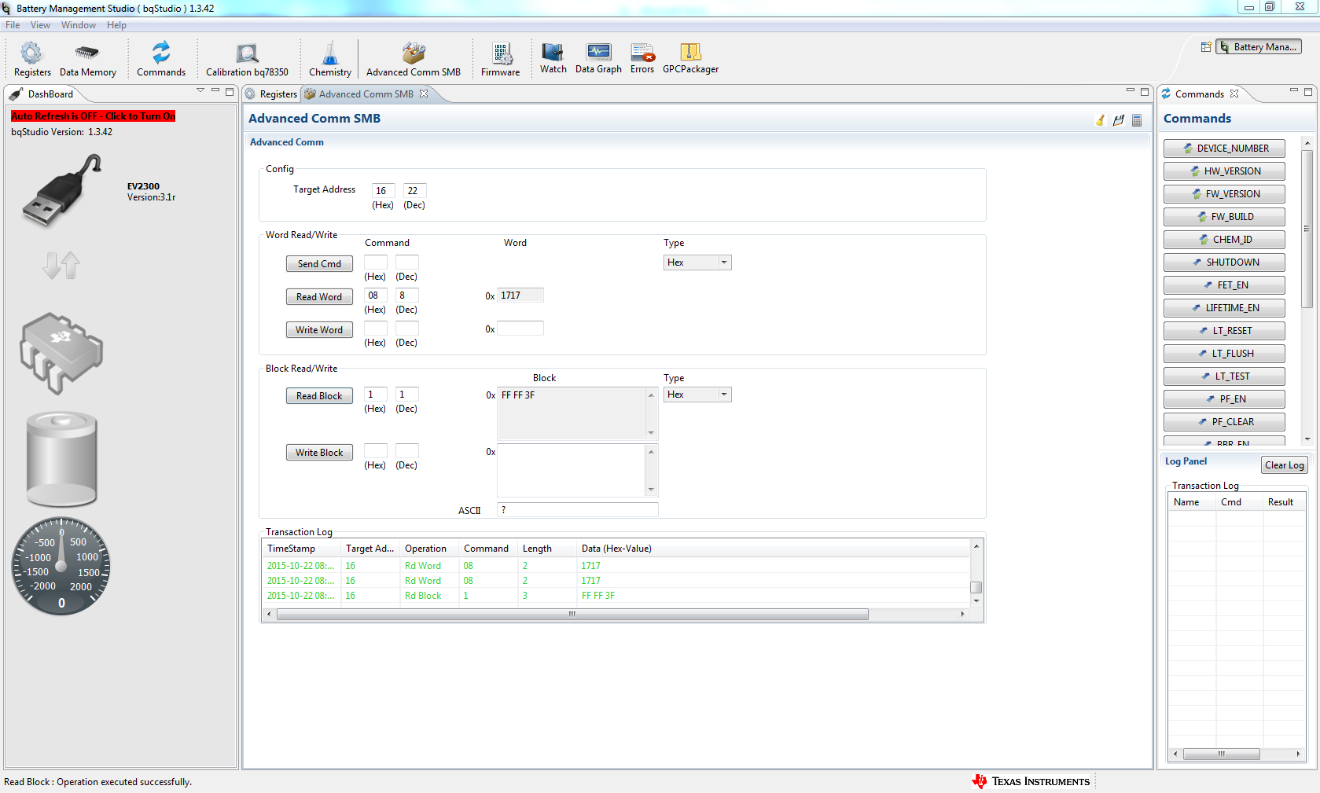
Task: Send the DEVICE_NUMBER command
Action: click(x=1224, y=148)
